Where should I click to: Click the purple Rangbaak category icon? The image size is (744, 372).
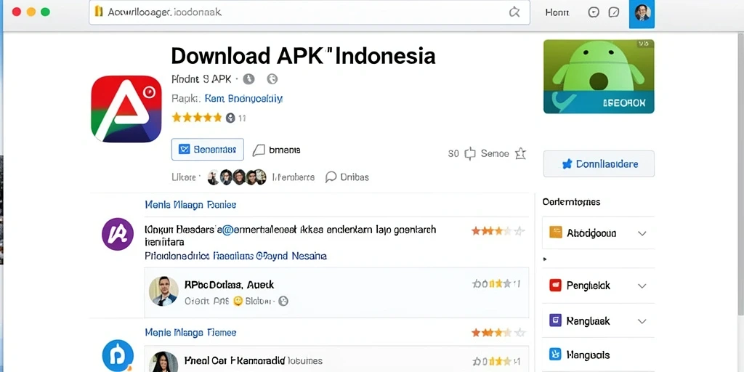pyautogui.click(x=555, y=320)
